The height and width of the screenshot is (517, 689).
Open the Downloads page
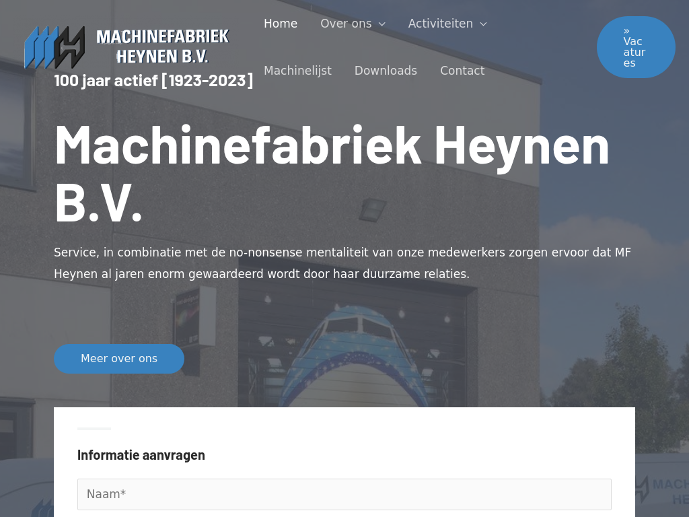[386, 71]
